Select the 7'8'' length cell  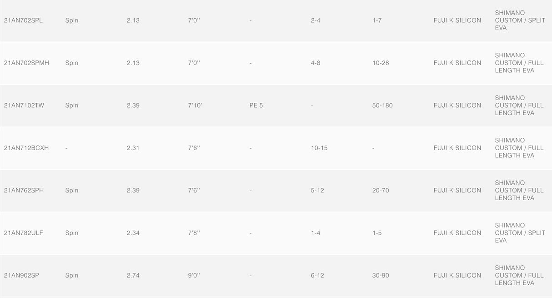coord(194,233)
